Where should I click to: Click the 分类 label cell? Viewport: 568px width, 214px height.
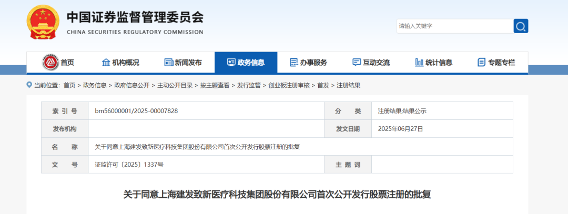tap(348, 111)
